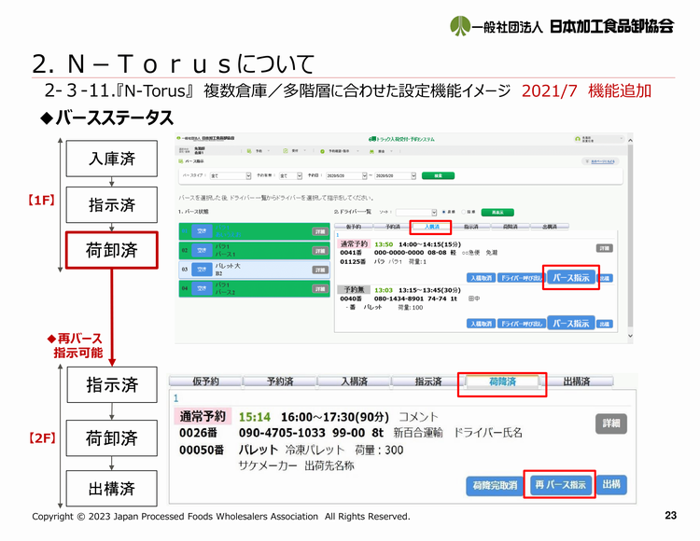Select the enlarged 入構済 tab

point(354,381)
